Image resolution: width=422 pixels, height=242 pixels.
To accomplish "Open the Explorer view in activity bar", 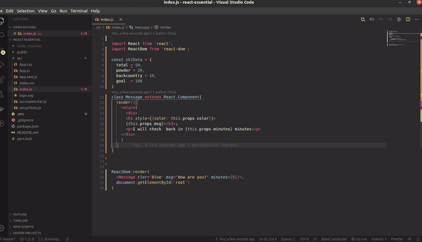I will (1, 21).
